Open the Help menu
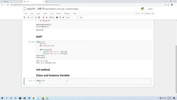 click(x=75, y=14)
